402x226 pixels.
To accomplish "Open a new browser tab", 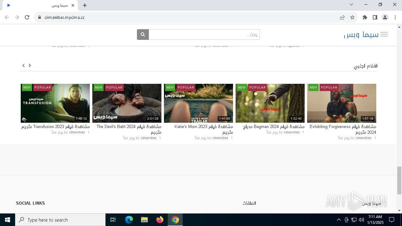I will [85, 5].
